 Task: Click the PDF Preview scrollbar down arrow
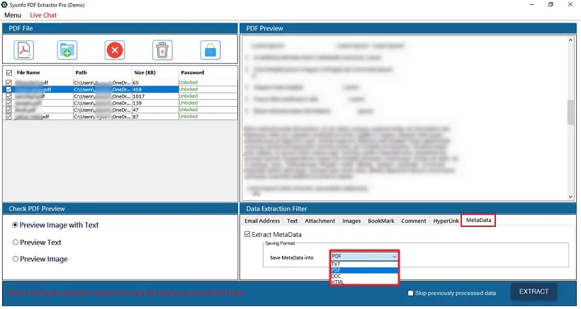[570, 197]
